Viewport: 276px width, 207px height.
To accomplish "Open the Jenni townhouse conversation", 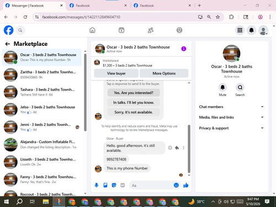I will (42, 127).
